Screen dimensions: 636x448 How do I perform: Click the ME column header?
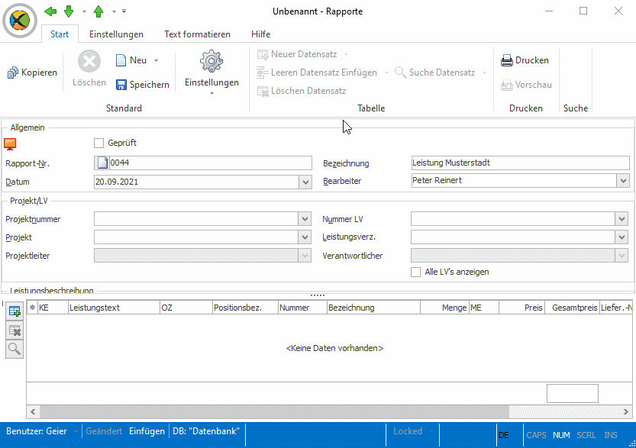(x=484, y=308)
